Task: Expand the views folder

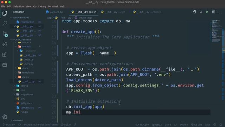Action: point(25,77)
